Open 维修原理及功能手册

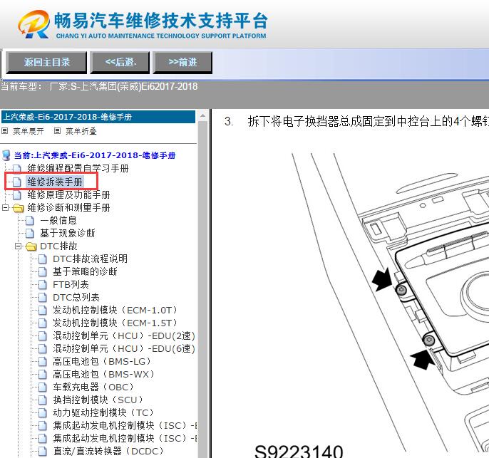68,194
